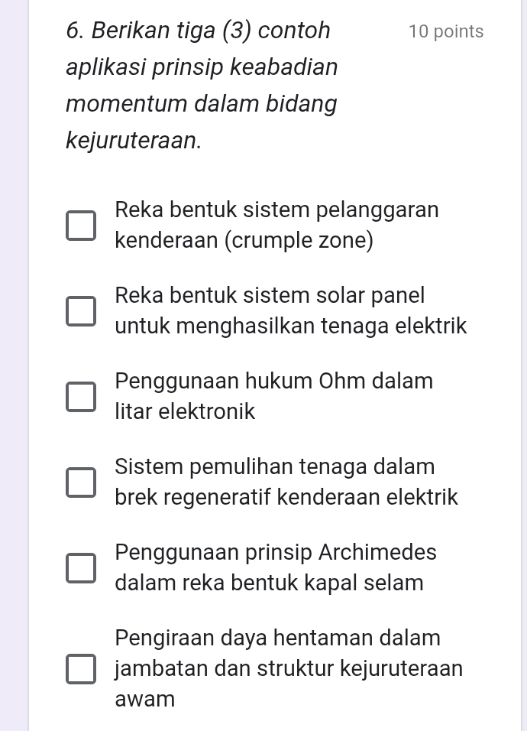Click the 'jambatan dan struktur kejuruteraan' label text
This screenshot has height=731, width=527.
pos(289,668)
